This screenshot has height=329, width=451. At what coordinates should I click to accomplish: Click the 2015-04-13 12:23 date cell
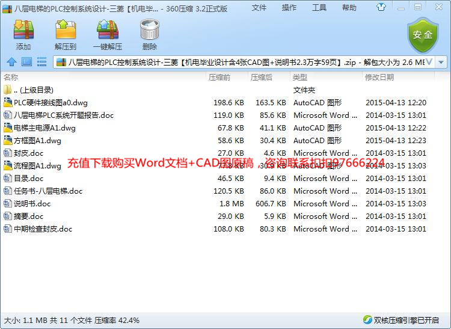tap(396, 141)
